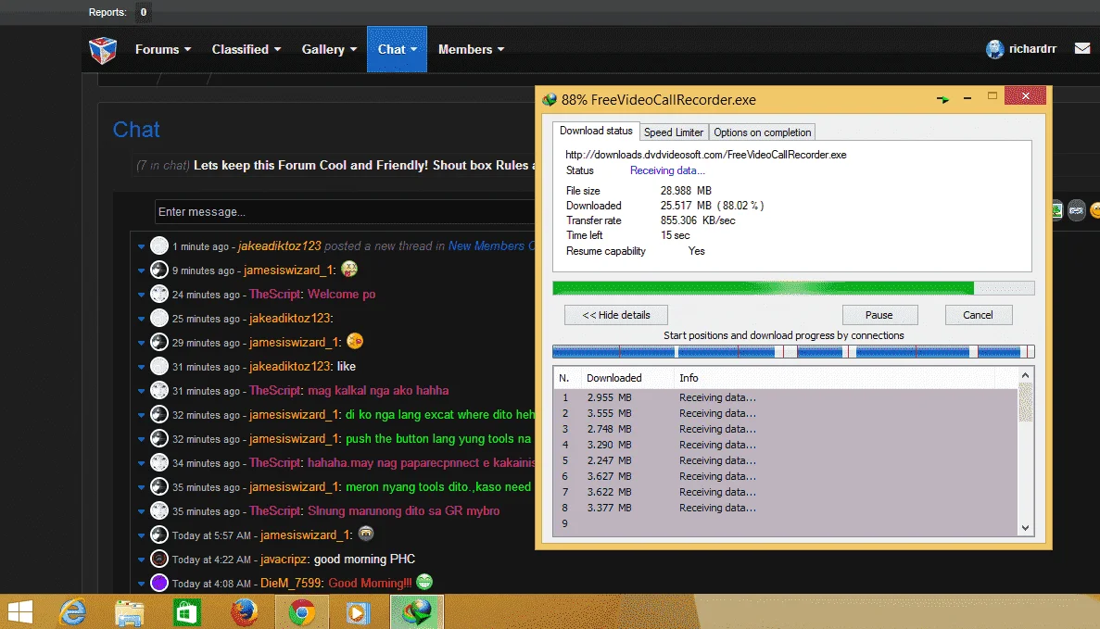Image resolution: width=1100 pixels, height=629 pixels.
Task: Pause the current download
Action: (879, 315)
